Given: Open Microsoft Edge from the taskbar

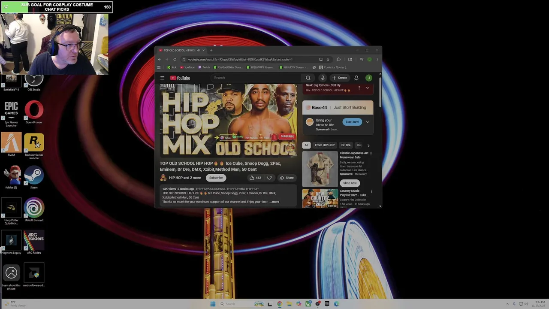Looking at the screenshot, I should pos(336,304).
